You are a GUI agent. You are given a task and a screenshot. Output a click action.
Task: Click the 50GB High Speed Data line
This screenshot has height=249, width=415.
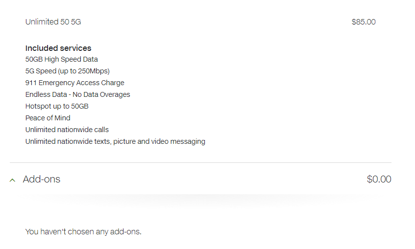pos(62,59)
